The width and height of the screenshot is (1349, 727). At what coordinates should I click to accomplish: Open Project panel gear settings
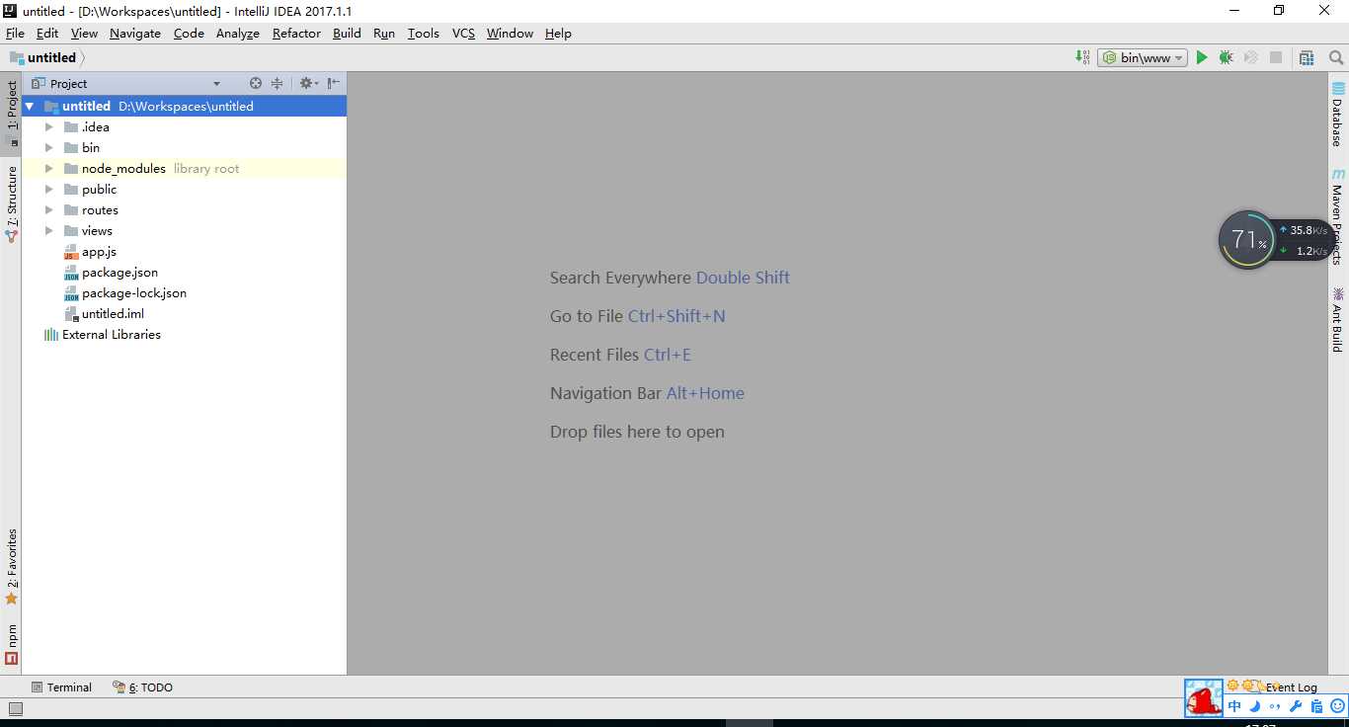point(307,84)
